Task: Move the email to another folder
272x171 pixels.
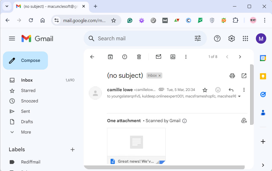Action: pyautogui.click(x=173, y=57)
